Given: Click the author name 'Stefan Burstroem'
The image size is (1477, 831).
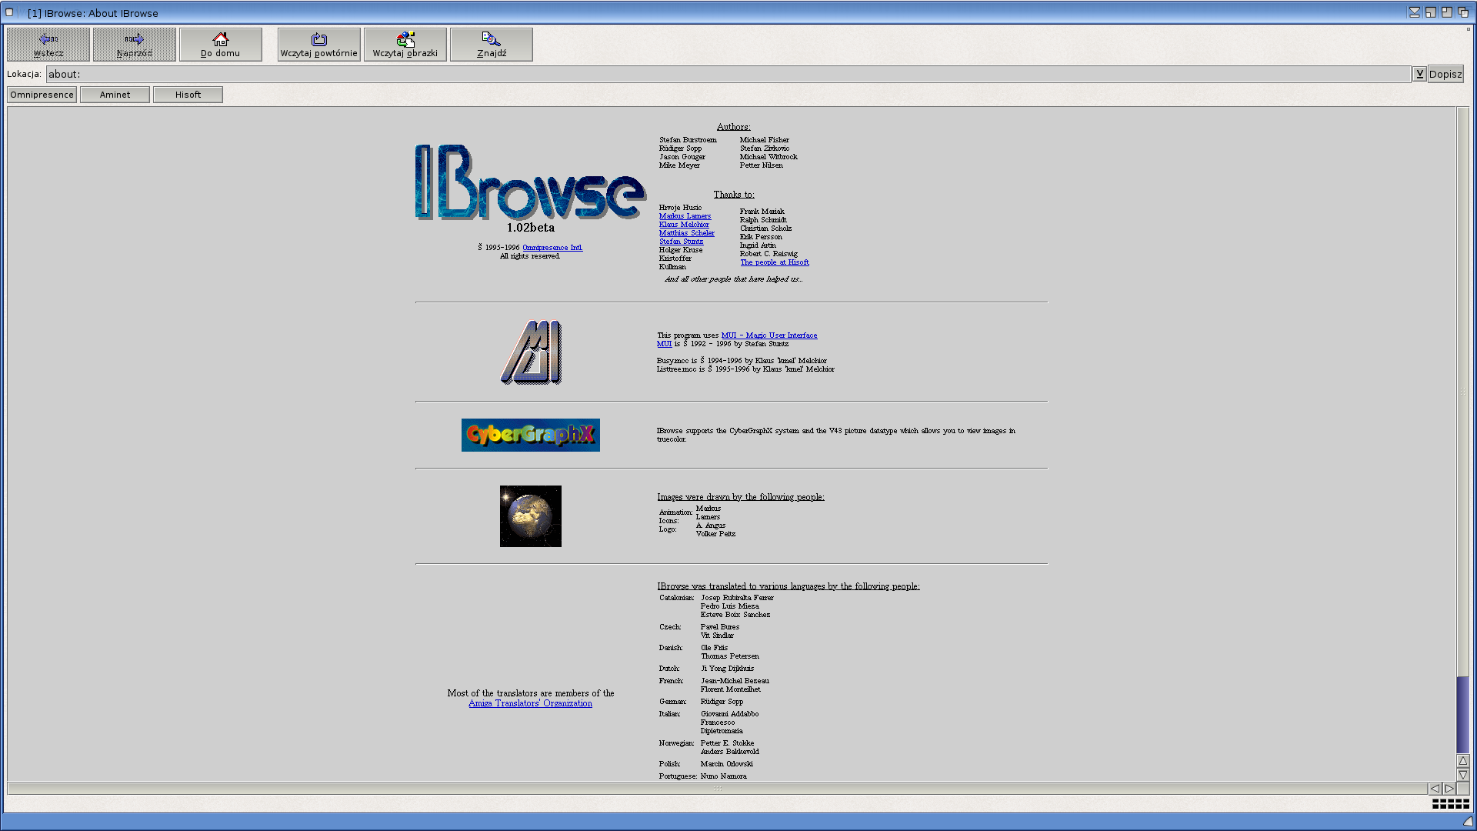Looking at the screenshot, I should pyautogui.click(x=688, y=140).
